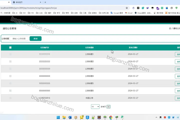Focus the 公告标题 search input

click(19, 38)
